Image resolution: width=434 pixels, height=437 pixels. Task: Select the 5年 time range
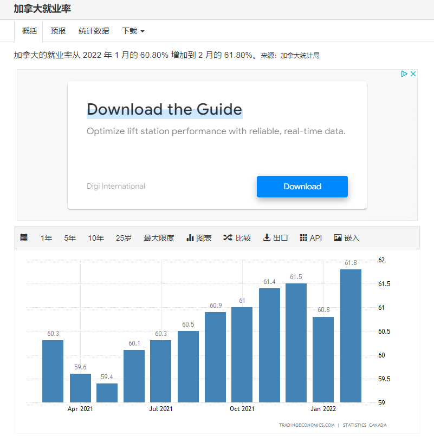click(x=70, y=238)
